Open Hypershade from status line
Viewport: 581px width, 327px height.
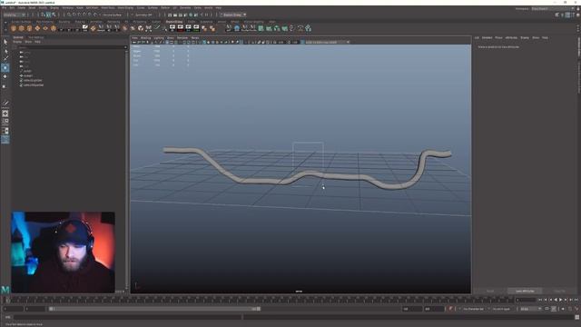[191, 15]
